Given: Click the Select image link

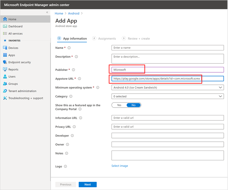Looking at the screenshot, I should click(119, 166).
